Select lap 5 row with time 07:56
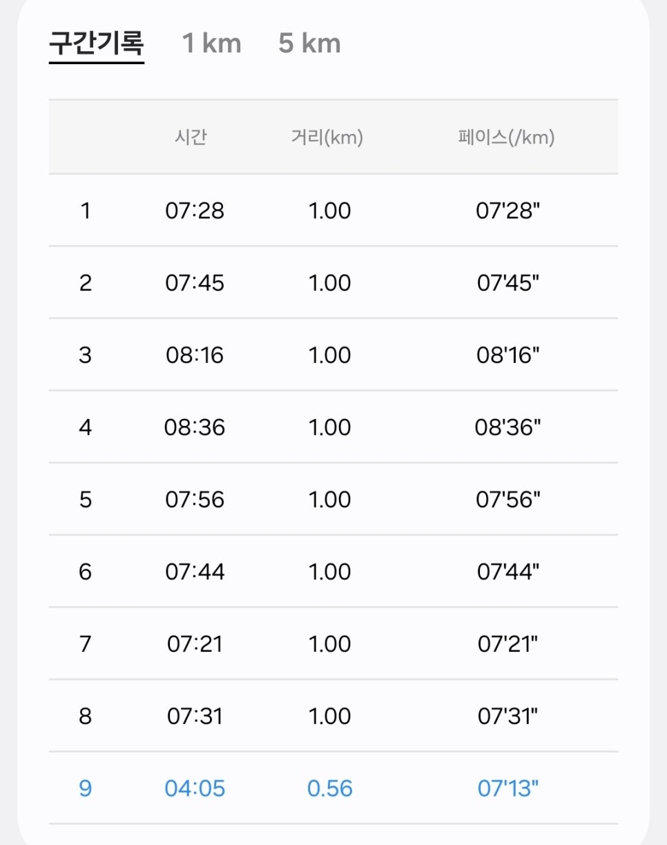This screenshot has width=667, height=845. click(x=333, y=499)
